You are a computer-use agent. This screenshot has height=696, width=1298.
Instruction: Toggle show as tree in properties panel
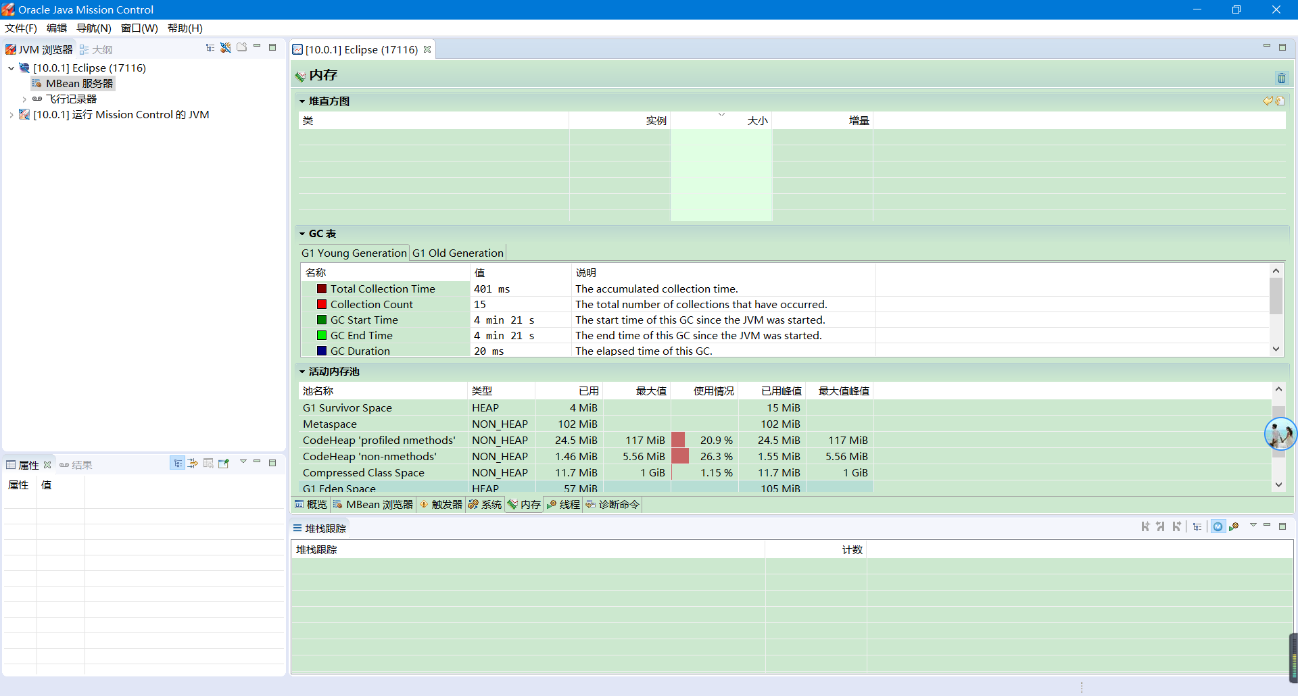177,463
